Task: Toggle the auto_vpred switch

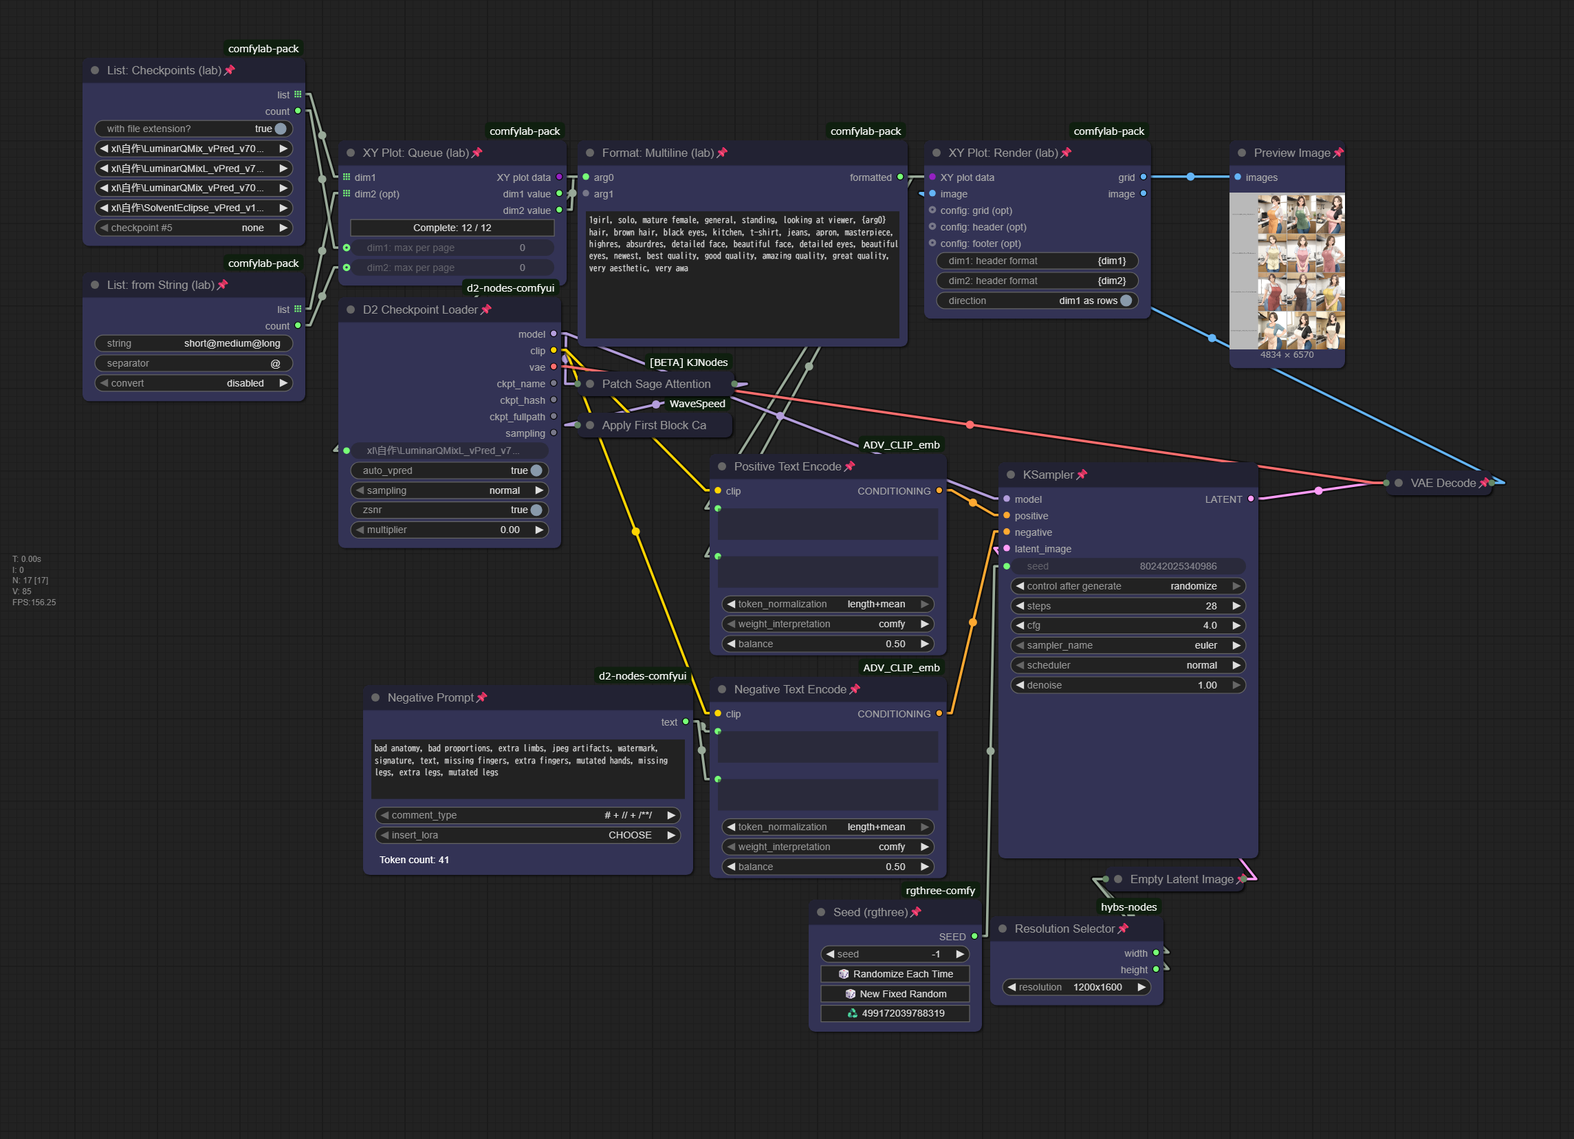Action: (536, 470)
